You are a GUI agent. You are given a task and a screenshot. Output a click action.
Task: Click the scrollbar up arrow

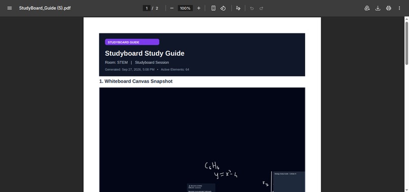pos(406,19)
